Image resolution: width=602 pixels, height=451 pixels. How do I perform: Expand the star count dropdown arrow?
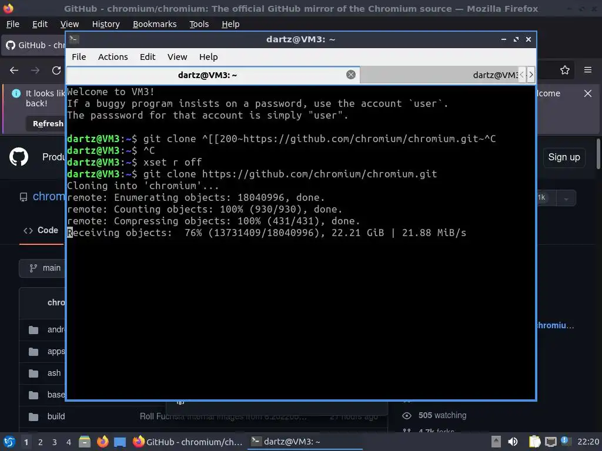click(566, 198)
